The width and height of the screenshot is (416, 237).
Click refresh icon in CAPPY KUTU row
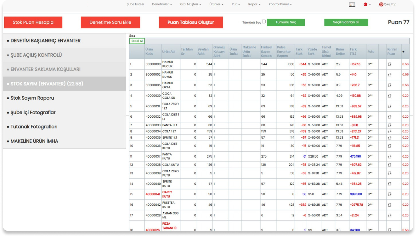pos(389,194)
